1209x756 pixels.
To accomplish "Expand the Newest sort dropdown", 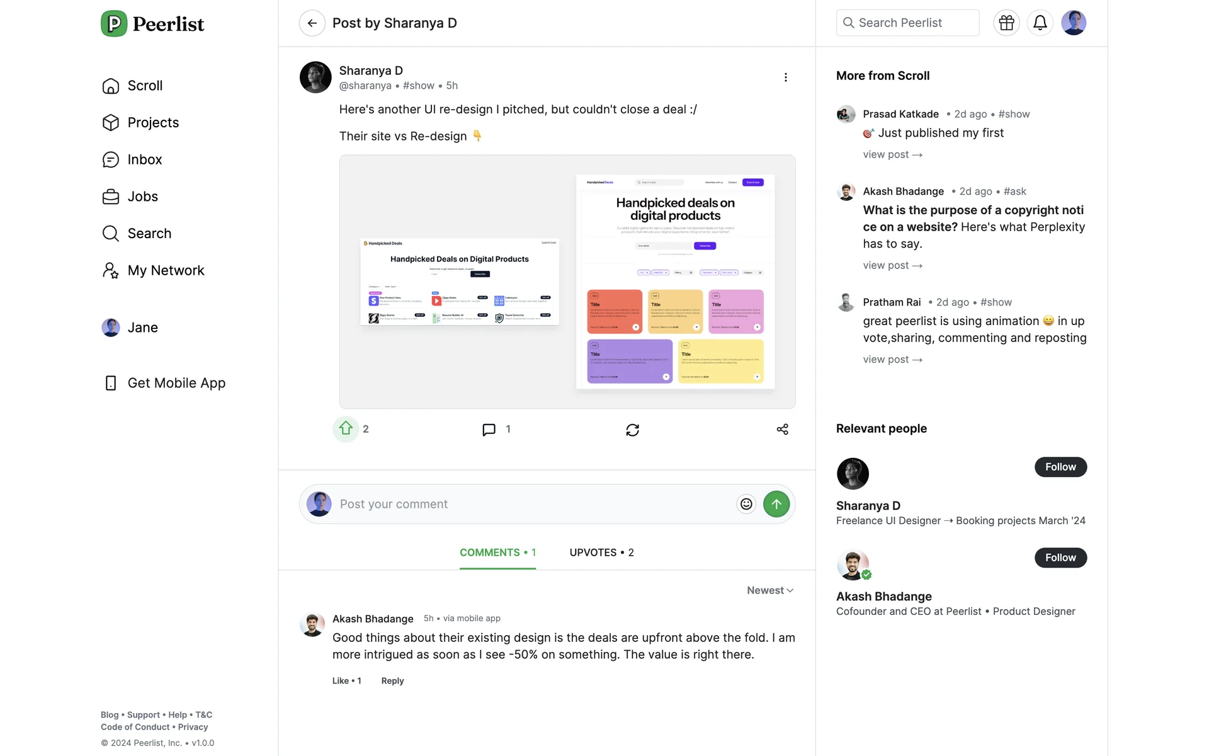I will [769, 590].
